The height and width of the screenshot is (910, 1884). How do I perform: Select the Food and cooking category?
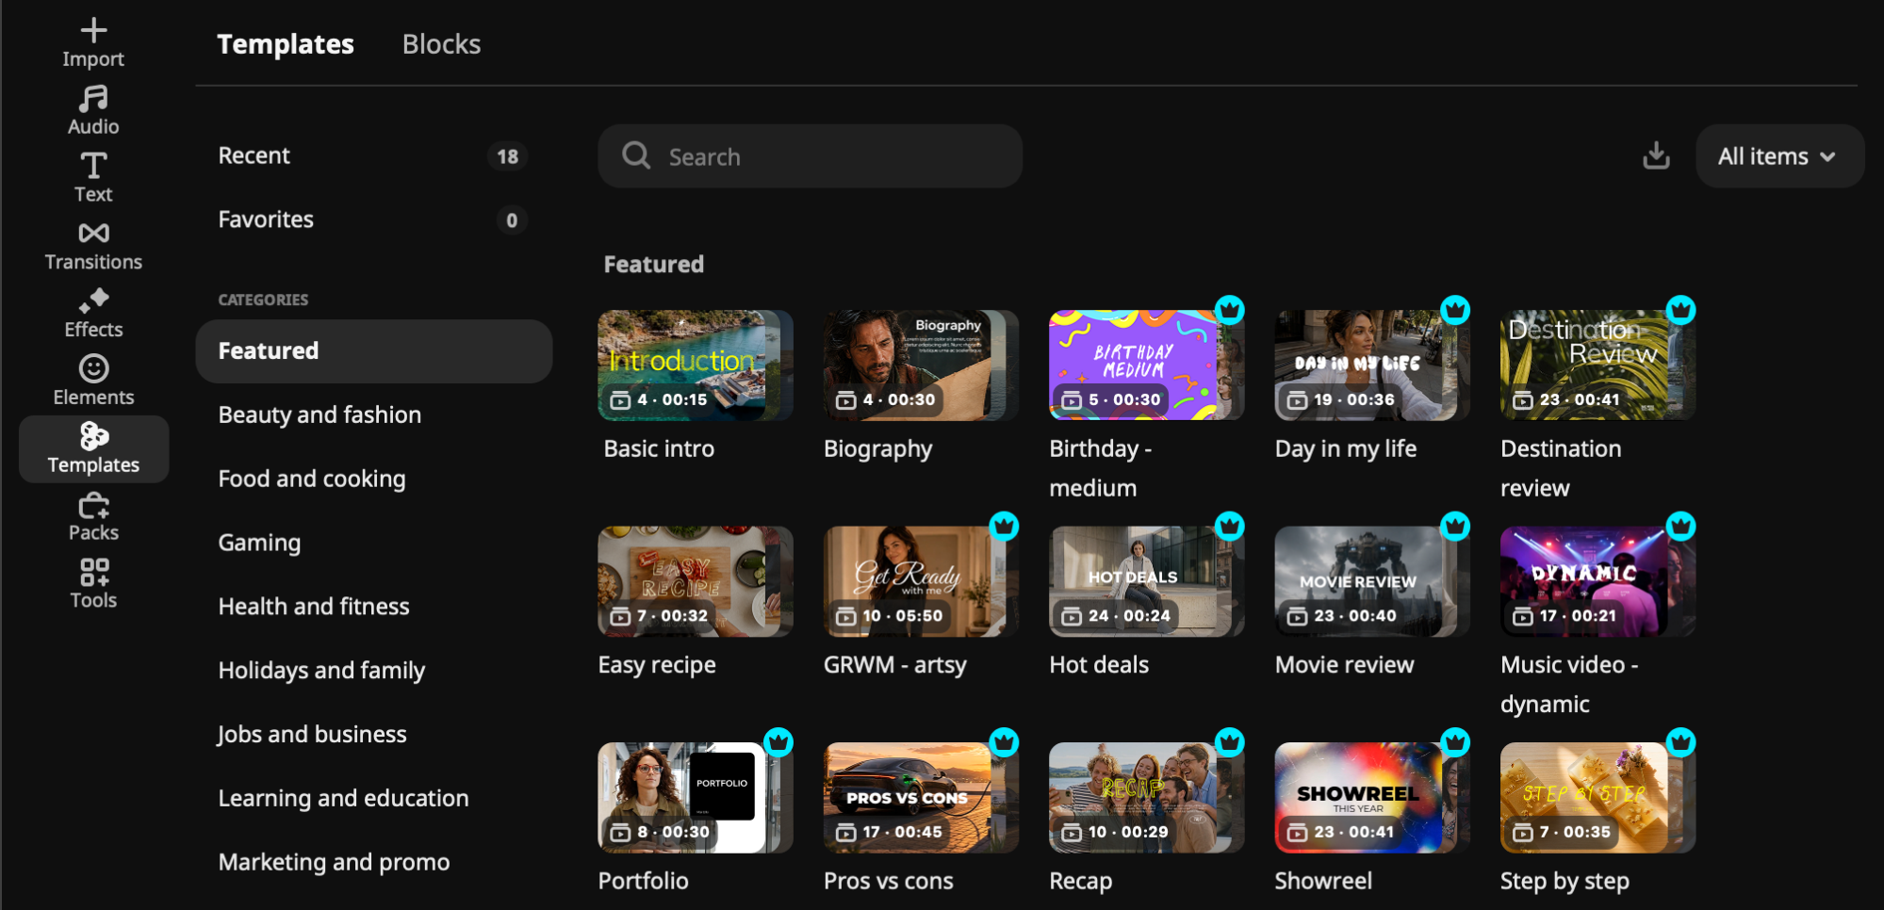pyautogui.click(x=373, y=479)
